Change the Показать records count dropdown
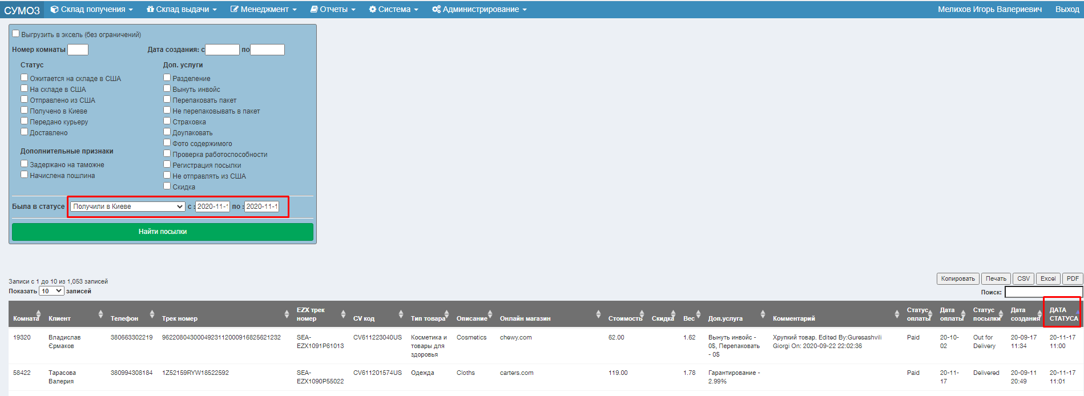The width and height of the screenshot is (1084, 396). click(x=51, y=291)
